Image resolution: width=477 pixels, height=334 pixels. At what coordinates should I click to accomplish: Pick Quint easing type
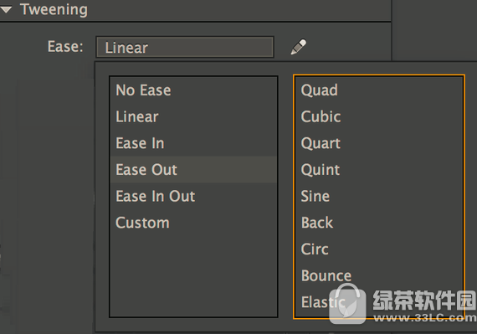[379, 170]
